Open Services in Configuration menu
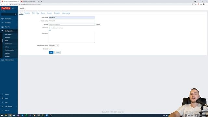 (7, 56)
